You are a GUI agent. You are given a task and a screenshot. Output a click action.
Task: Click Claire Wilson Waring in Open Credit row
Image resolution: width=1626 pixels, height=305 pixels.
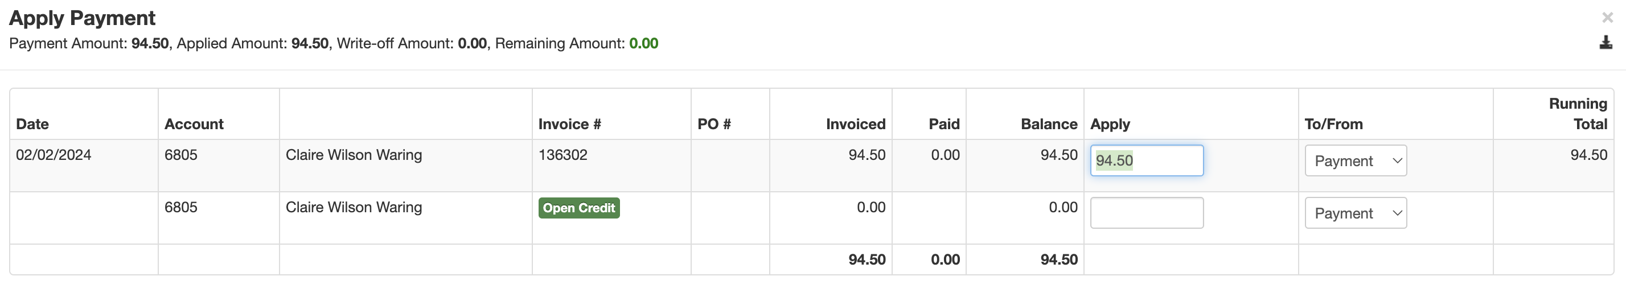coord(354,208)
